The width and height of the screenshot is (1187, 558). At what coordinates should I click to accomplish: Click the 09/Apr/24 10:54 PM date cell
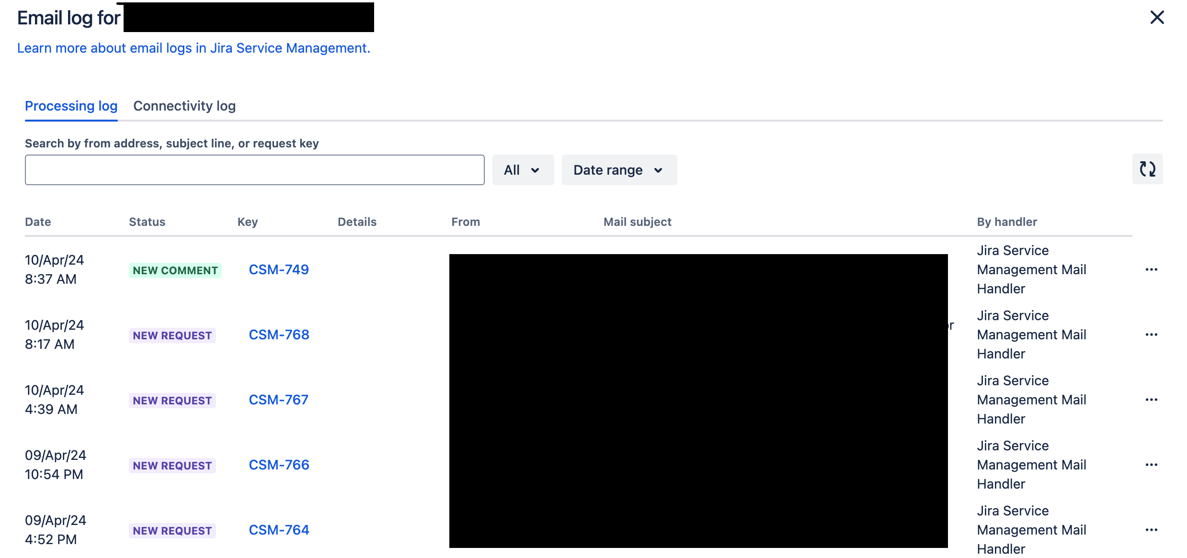coord(56,465)
